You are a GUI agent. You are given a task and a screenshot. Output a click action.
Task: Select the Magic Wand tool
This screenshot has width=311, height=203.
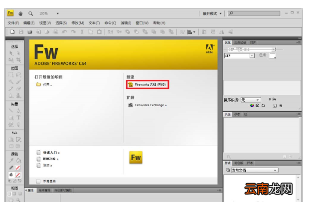(x=11, y=82)
